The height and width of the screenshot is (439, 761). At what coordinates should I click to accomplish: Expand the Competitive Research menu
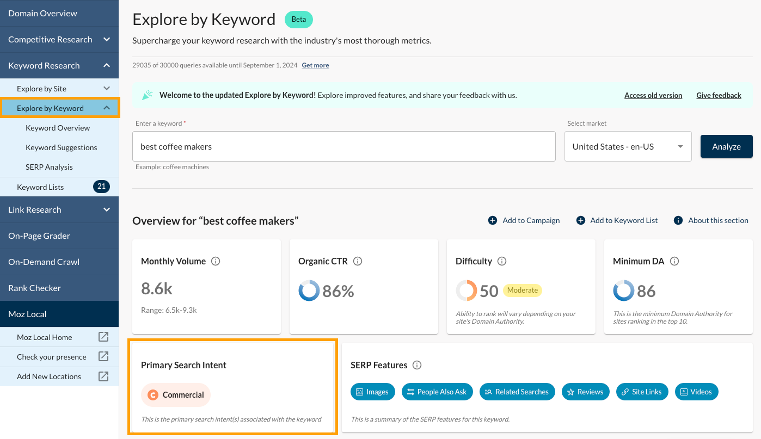(107, 40)
